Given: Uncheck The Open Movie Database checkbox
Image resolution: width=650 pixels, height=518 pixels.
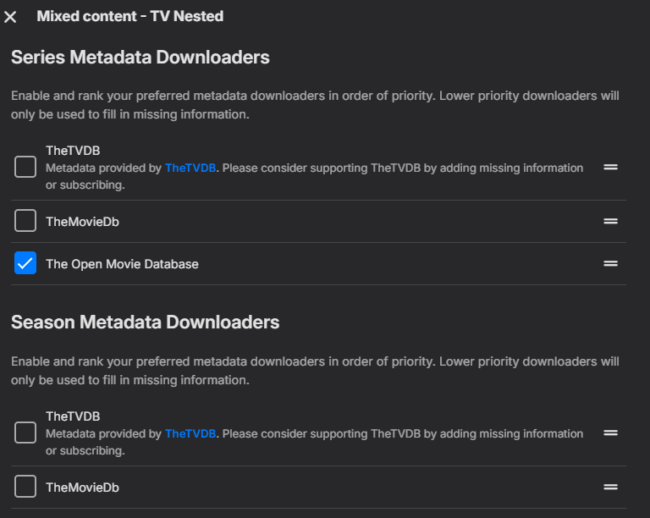Looking at the screenshot, I should [x=25, y=264].
